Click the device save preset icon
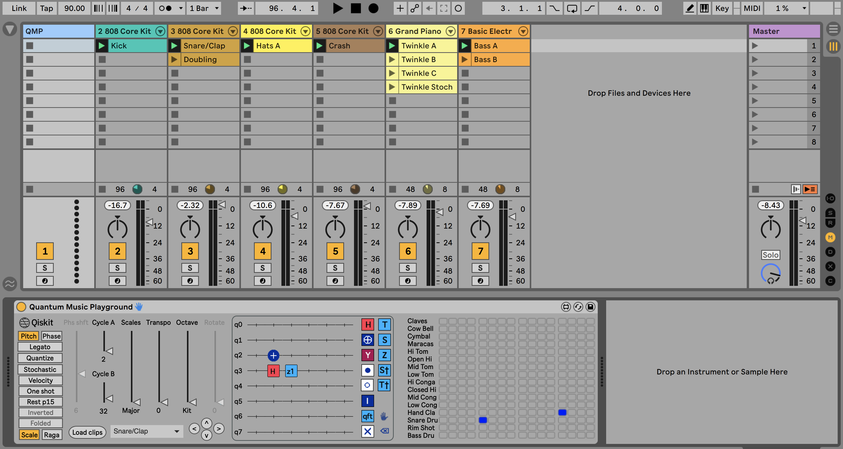The height and width of the screenshot is (449, 843). coord(590,307)
